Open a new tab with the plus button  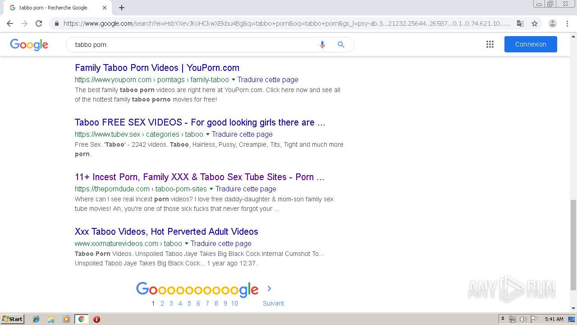coord(122,8)
